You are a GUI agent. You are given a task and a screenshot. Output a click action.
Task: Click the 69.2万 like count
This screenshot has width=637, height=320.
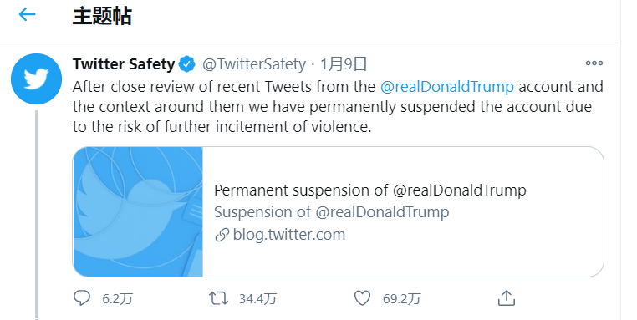point(401,299)
